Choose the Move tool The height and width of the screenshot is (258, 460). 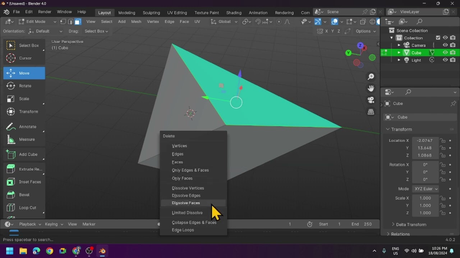click(24, 73)
